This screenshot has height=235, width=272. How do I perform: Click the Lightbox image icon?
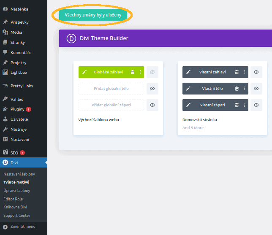click(x=5, y=72)
